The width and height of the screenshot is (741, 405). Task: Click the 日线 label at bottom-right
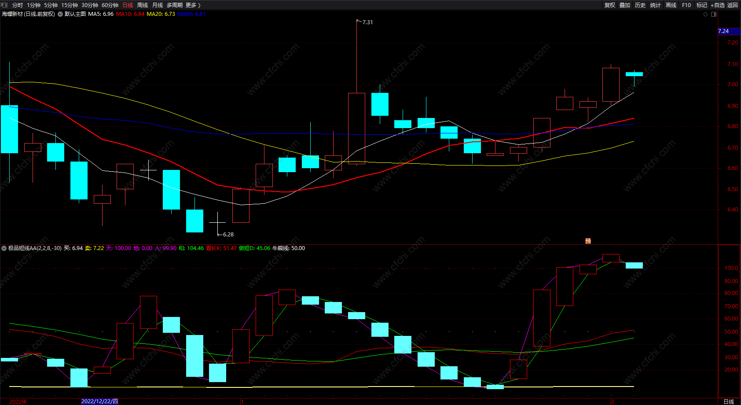pos(729,401)
